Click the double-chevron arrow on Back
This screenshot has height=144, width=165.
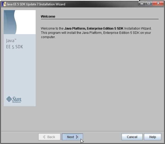[44, 137]
